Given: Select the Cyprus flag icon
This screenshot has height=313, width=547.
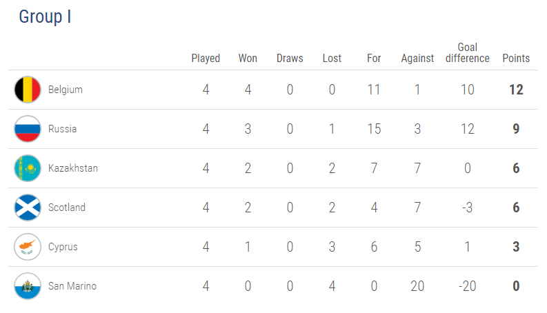Looking at the screenshot, I should coord(28,247).
